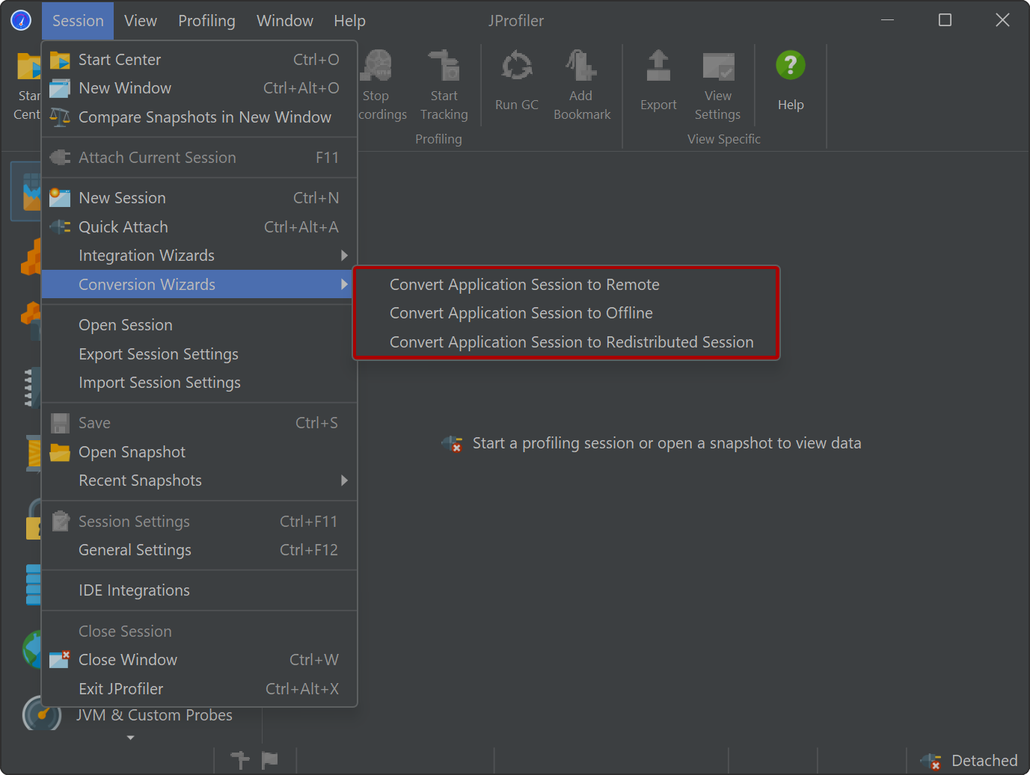Click the Export toolbar icon
The width and height of the screenshot is (1030, 775).
pyautogui.click(x=658, y=66)
